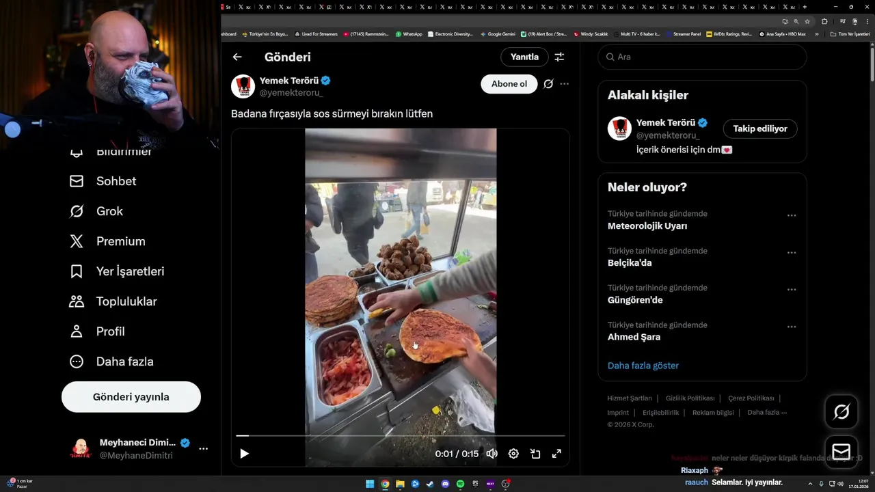Expand footer Daha fazla ··· menu
Viewport: 875px width, 492px height.
767,413
